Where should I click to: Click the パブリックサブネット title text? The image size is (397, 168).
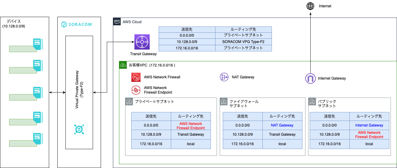pyautogui.click(x=327, y=103)
